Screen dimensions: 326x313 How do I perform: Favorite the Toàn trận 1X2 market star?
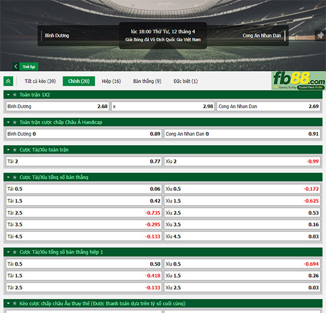(15, 95)
